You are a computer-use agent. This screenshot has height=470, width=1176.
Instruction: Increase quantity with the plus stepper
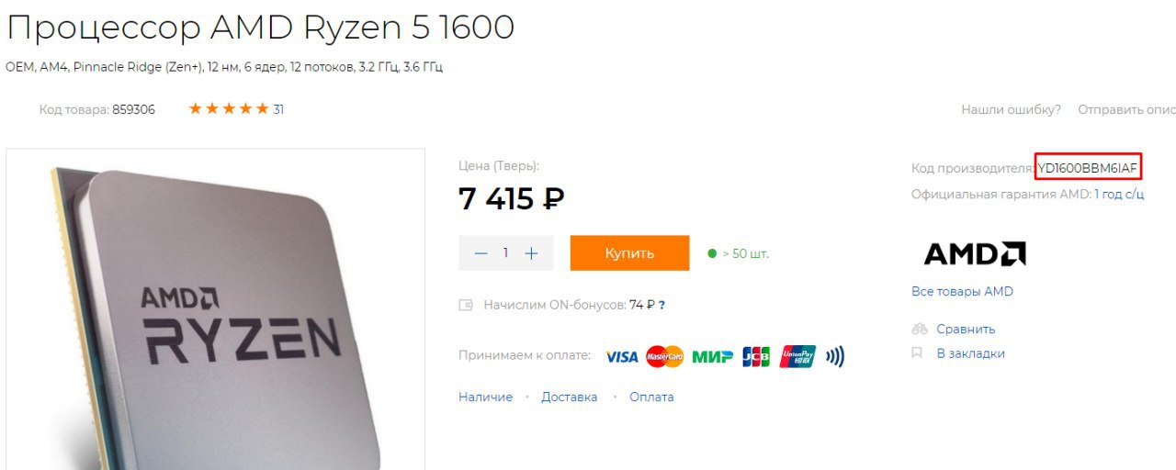tap(531, 253)
